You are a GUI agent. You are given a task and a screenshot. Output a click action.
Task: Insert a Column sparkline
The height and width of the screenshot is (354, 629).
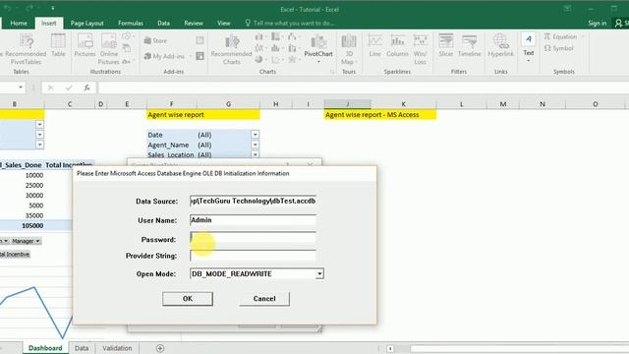(x=397, y=45)
